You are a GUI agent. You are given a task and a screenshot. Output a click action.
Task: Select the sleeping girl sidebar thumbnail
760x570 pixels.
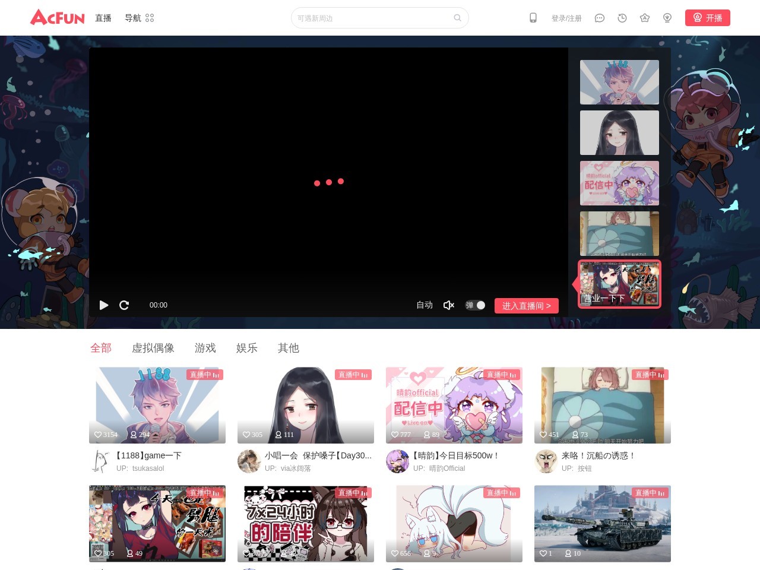tap(619, 233)
